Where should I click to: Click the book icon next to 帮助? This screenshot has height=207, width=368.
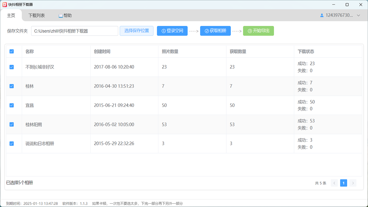(x=61, y=16)
